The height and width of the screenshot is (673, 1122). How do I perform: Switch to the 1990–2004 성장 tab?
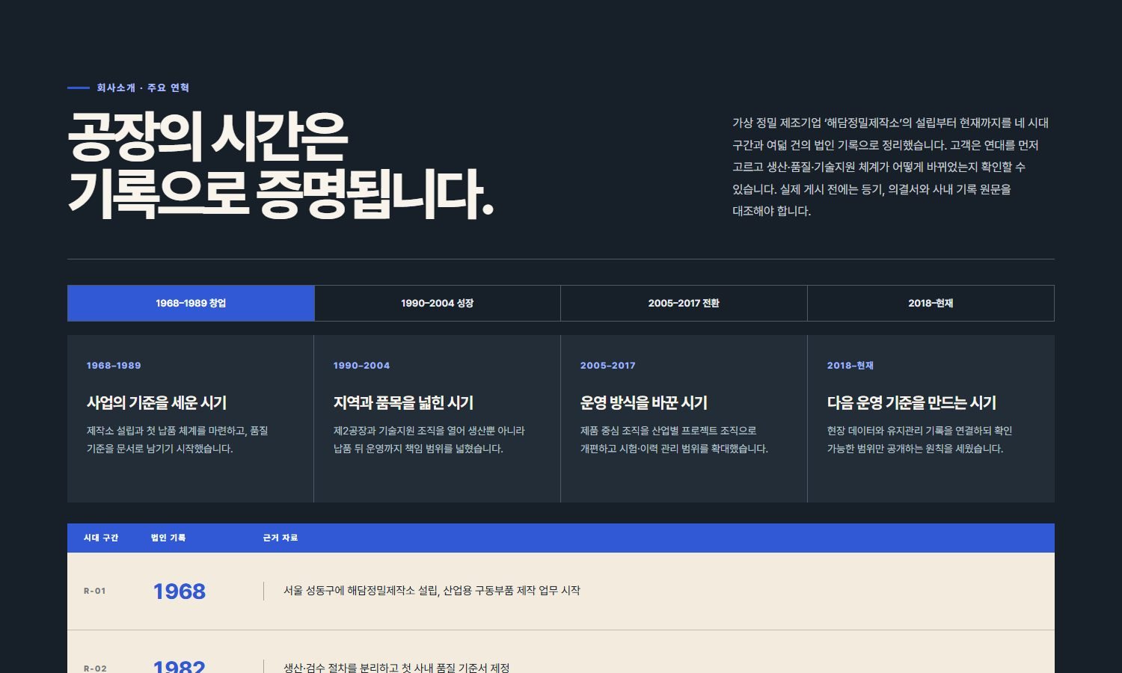438,303
